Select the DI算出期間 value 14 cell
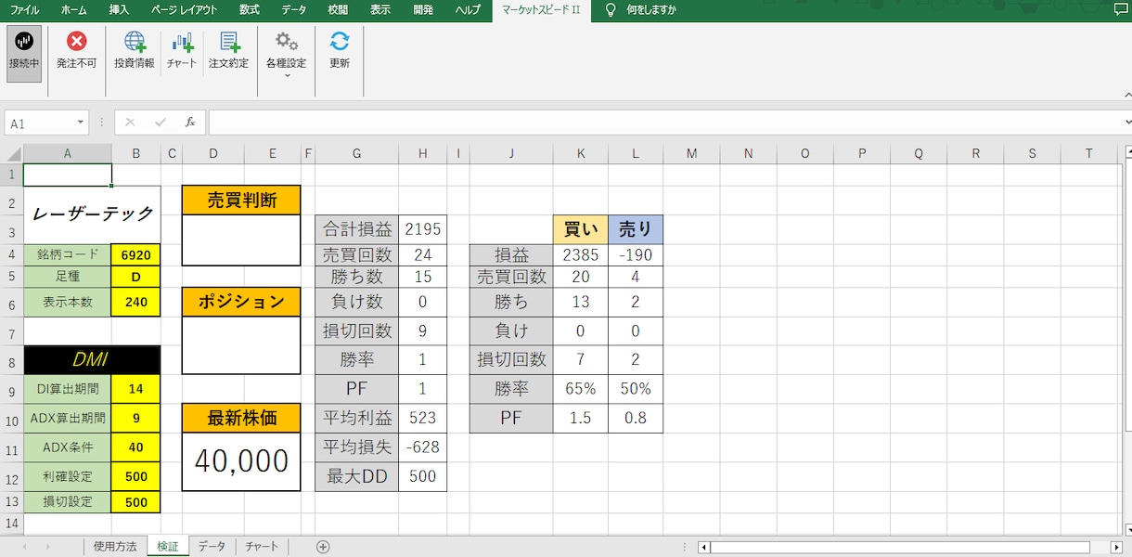Screen dimensions: 1132x557 click(135, 390)
